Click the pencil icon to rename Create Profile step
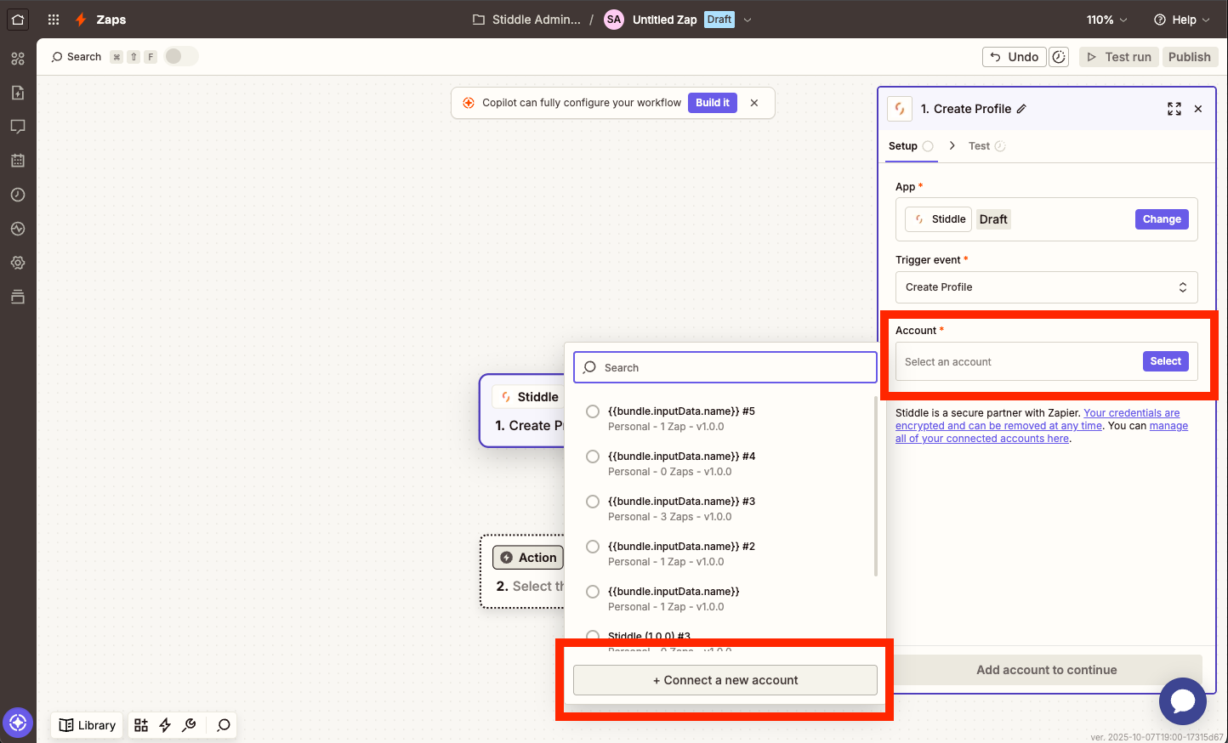1228x743 pixels. pos(1021,109)
